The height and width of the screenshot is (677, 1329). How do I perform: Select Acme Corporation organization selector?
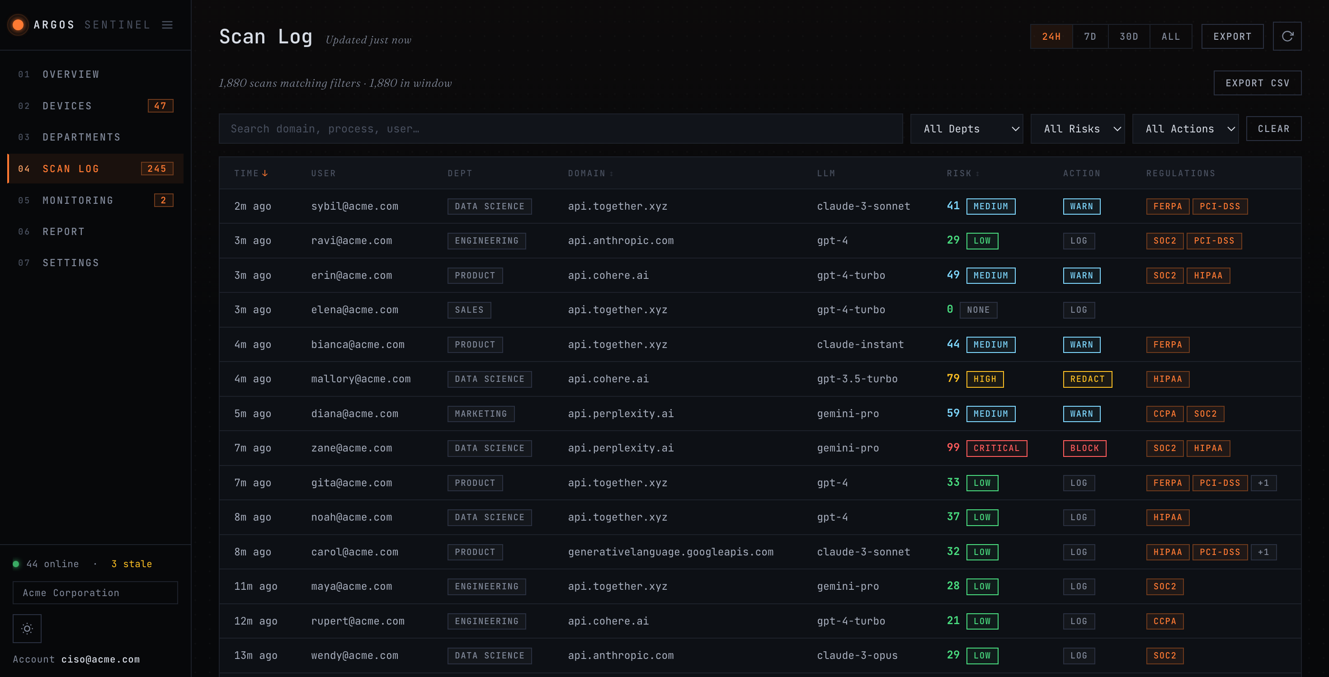(95, 592)
